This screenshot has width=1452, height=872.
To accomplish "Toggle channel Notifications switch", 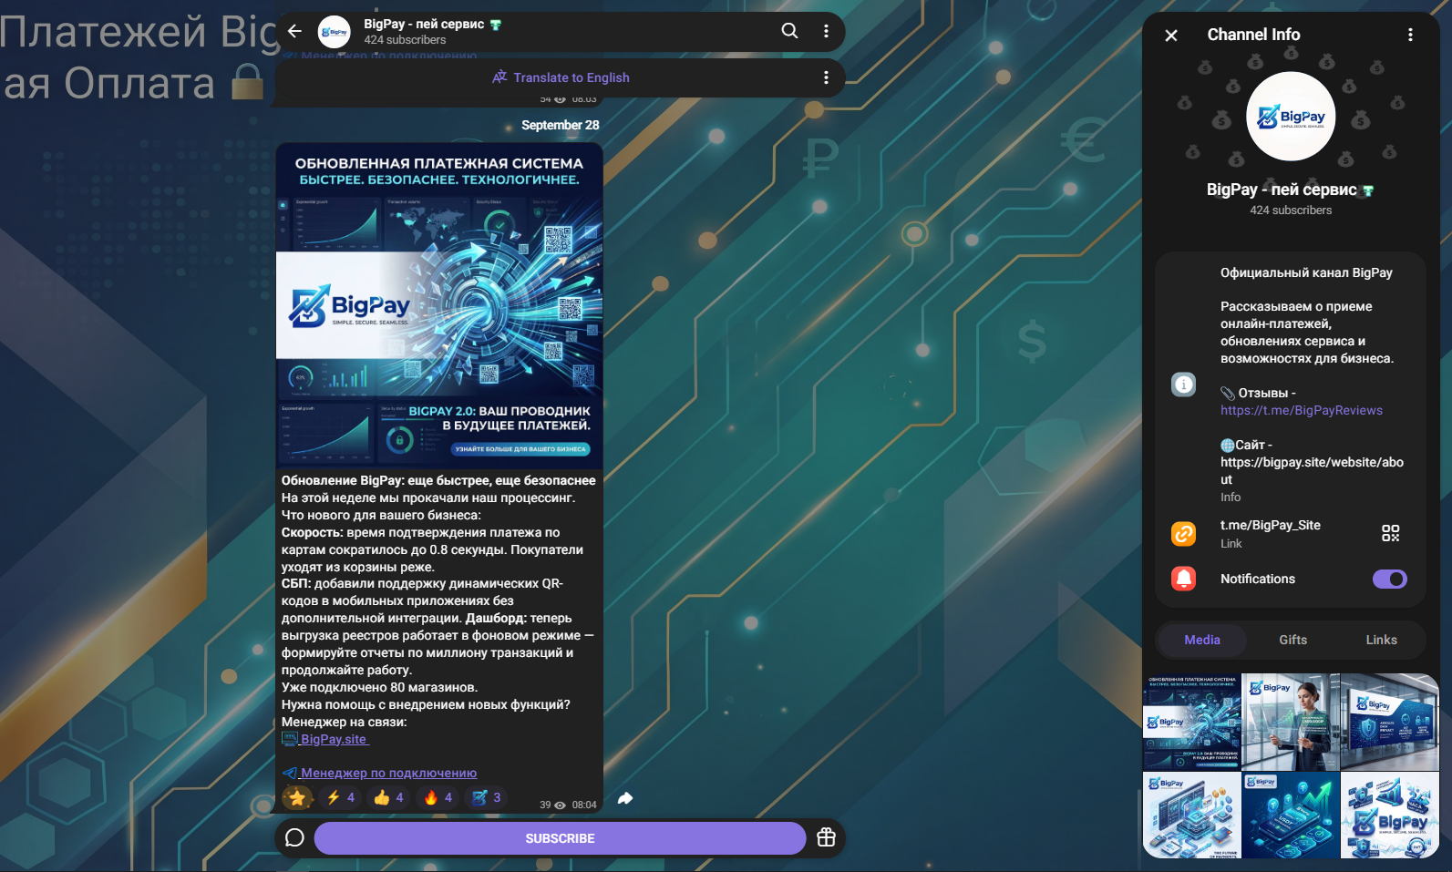I will (x=1389, y=579).
